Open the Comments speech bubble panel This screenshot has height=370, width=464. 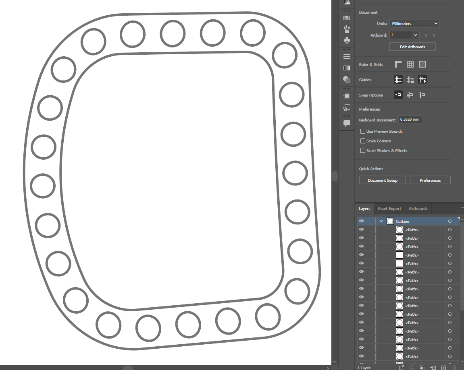347,123
